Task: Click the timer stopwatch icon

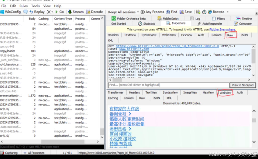Action: [x=204, y=12]
